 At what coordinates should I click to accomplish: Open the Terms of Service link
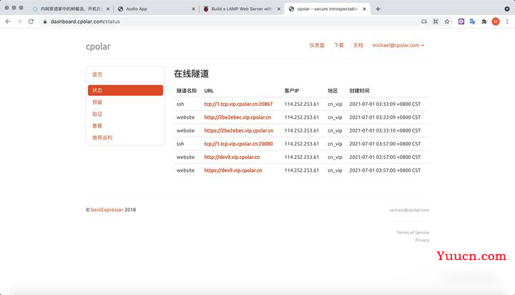413,233
